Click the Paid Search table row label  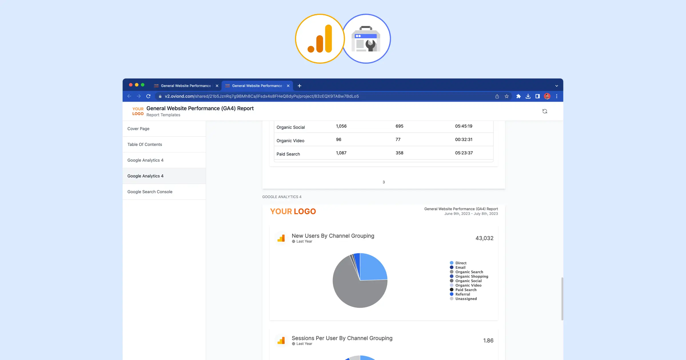coord(288,154)
